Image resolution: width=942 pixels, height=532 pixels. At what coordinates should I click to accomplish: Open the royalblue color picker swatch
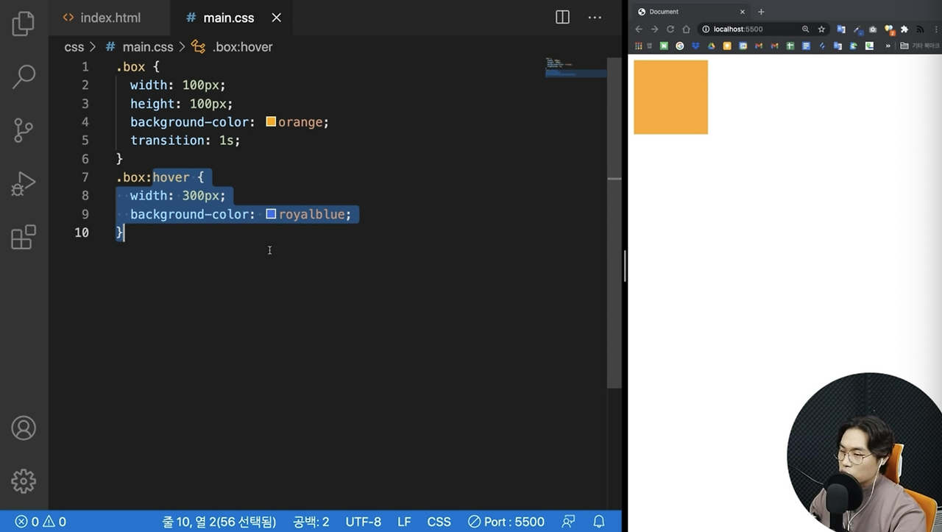point(271,214)
